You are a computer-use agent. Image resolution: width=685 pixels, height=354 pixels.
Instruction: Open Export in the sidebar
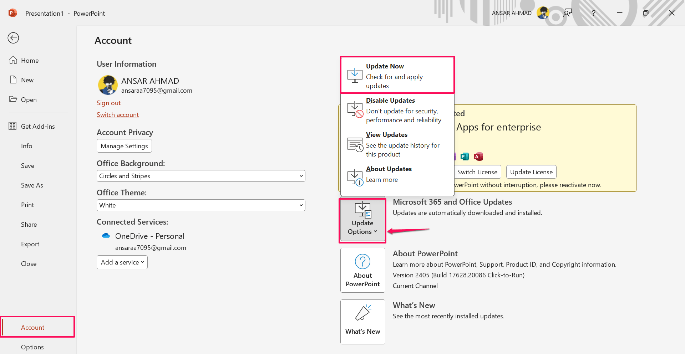pos(30,244)
